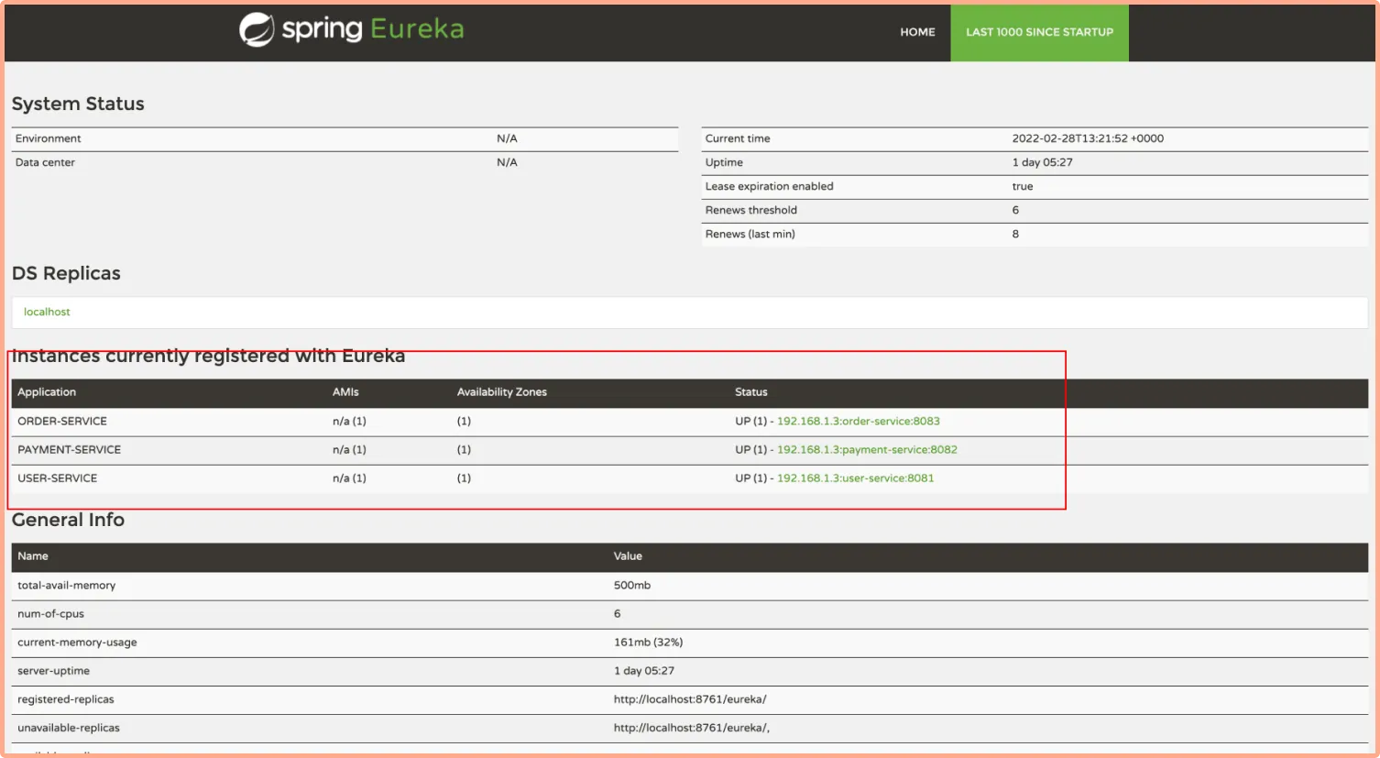Viewport: 1380px width, 758px height.
Task: Select LAST 1000 SINCE STARTUP tab
Action: point(1039,33)
